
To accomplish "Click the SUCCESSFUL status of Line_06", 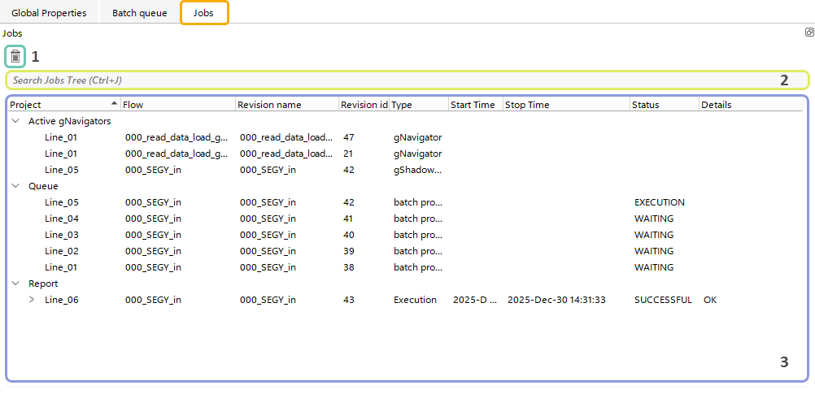I will click(662, 300).
